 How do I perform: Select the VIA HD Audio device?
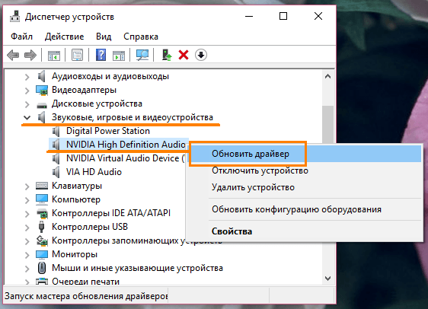(x=94, y=172)
